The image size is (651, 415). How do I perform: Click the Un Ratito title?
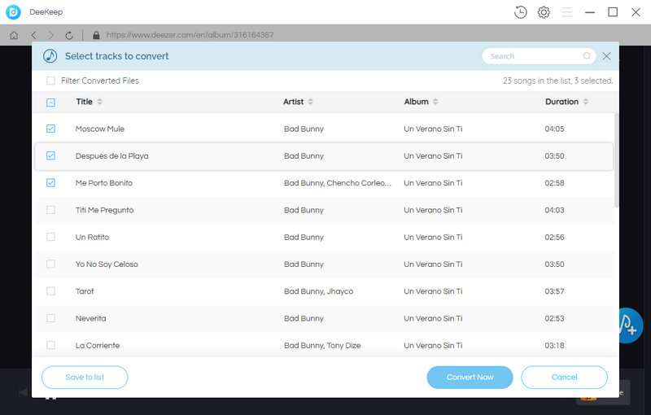tap(92, 238)
